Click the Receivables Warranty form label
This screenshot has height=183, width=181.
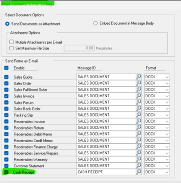point(31,160)
